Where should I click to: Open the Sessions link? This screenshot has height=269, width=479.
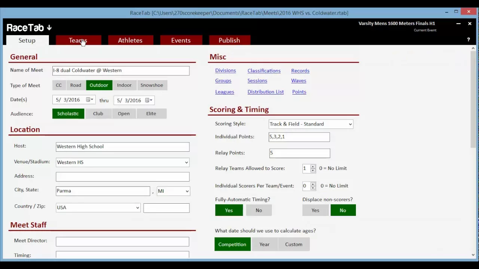pyautogui.click(x=257, y=81)
